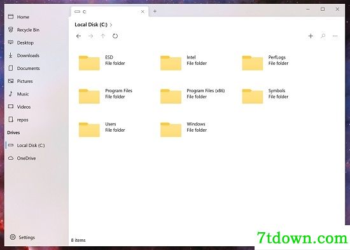
Task: Close the Files window
Action: [337, 9]
